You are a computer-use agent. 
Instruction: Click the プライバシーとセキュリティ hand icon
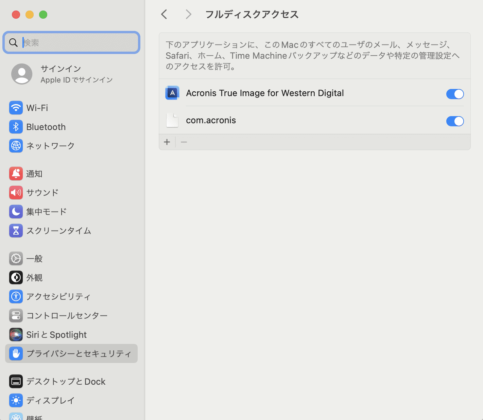tap(16, 353)
